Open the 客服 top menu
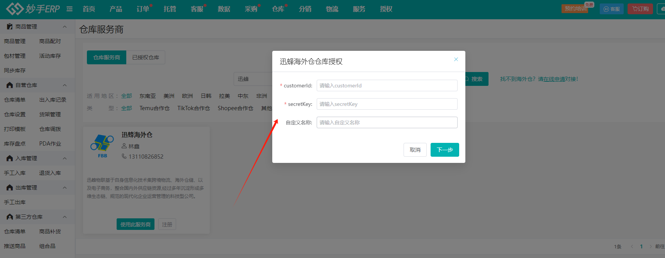Viewport: 665px width, 258px height. [x=197, y=9]
